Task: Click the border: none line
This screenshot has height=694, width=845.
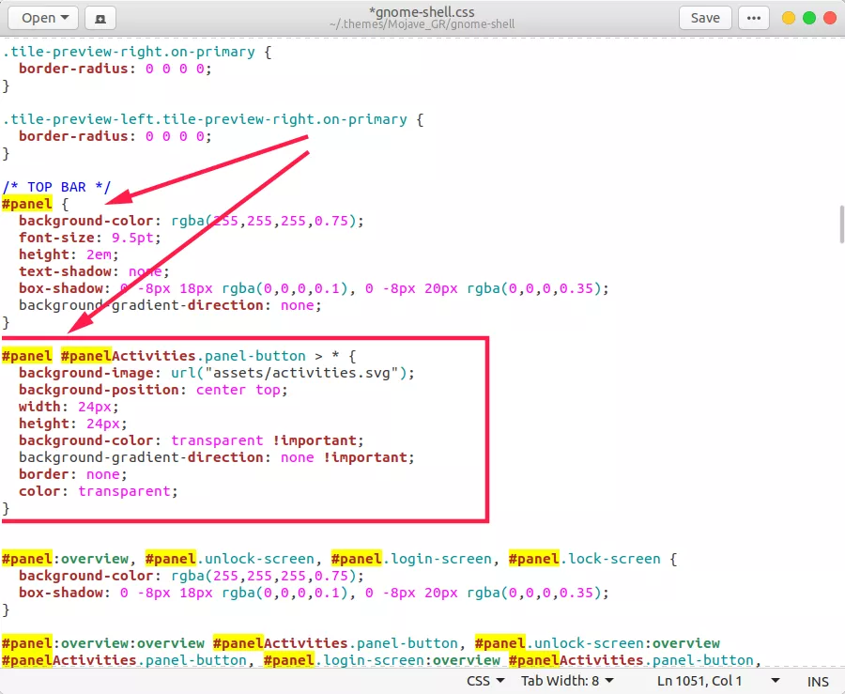Action: [x=72, y=474]
